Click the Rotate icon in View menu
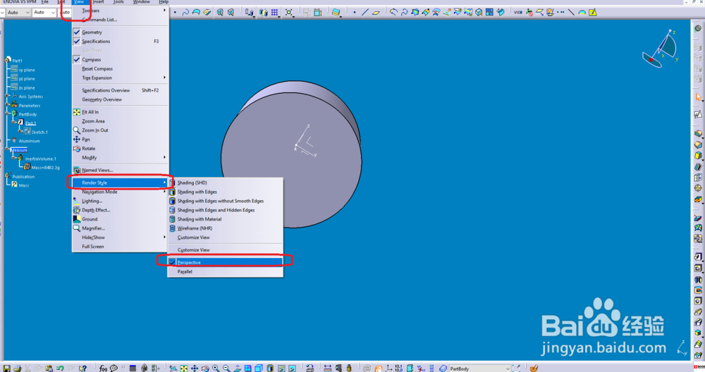The height and width of the screenshot is (372, 705). (77, 148)
